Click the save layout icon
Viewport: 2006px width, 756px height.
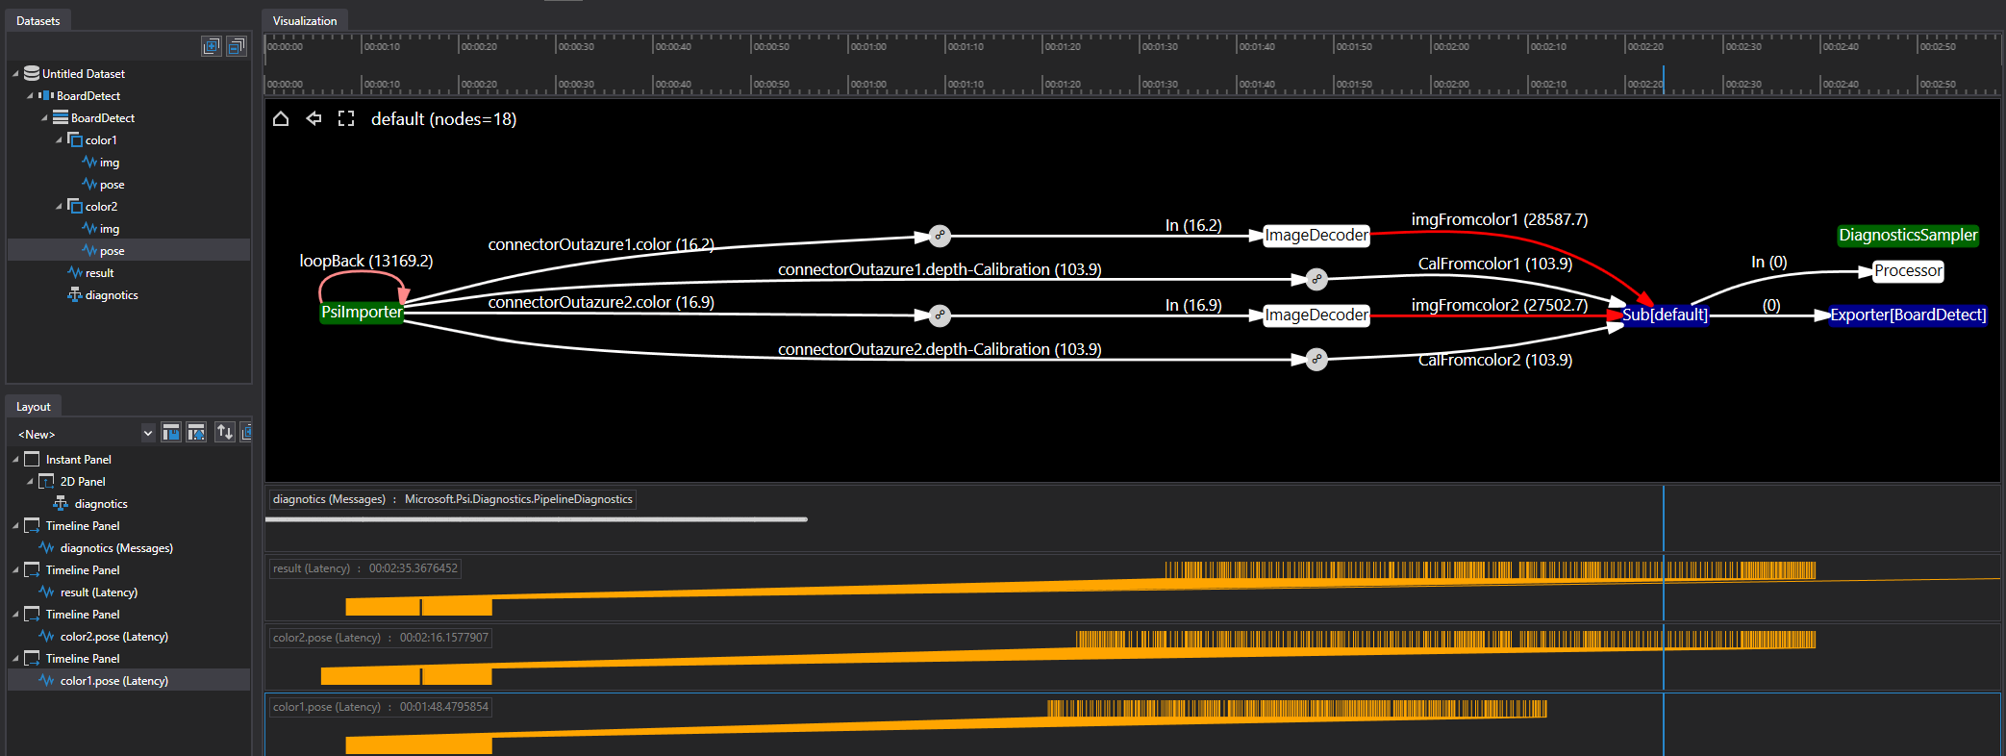pyautogui.click(x=171, y=433)
